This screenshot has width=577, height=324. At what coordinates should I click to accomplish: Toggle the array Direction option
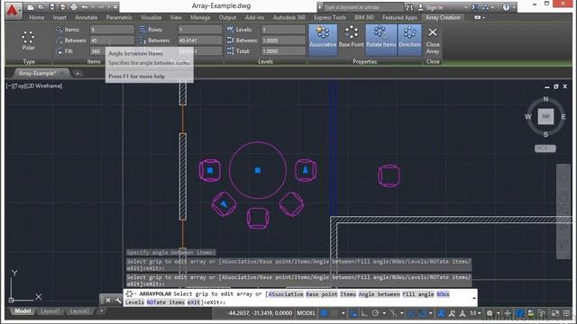409,40
